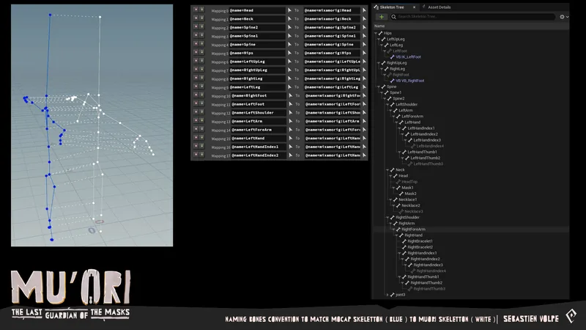Expand the joint3 bone node

point(388,295)
